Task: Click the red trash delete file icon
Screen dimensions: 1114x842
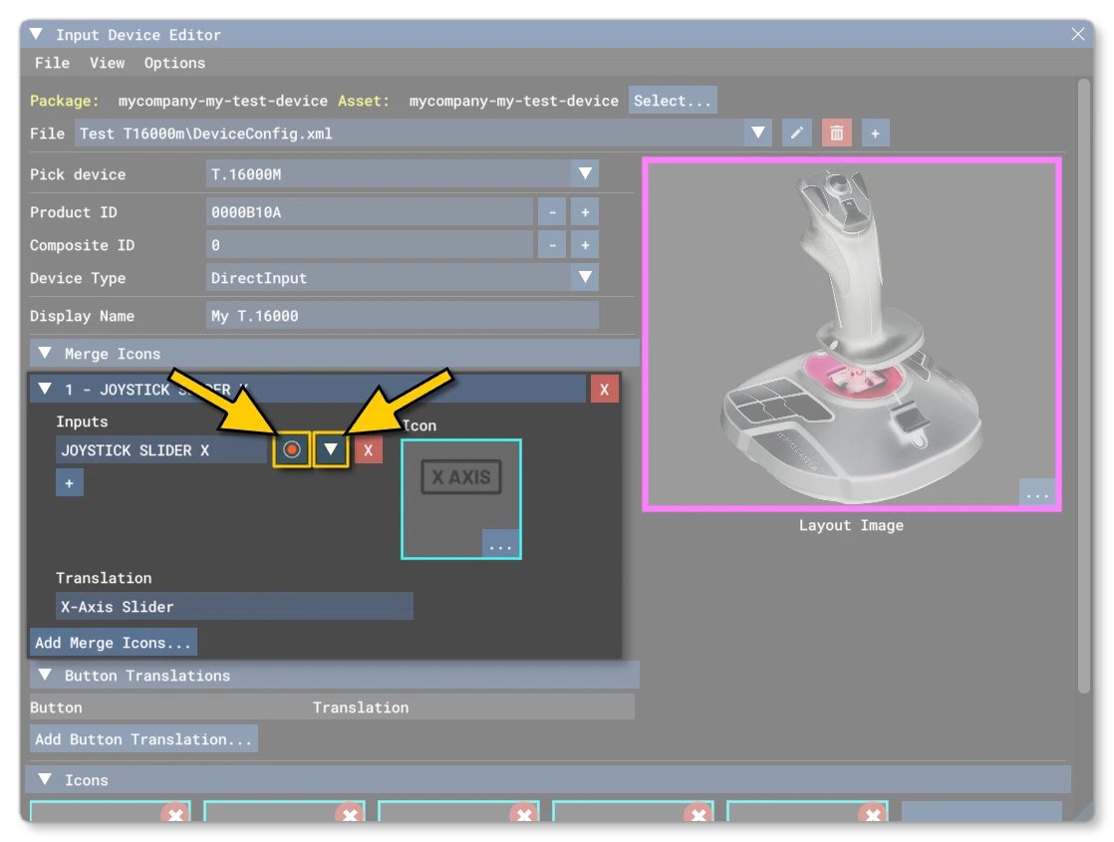Action: (x=836, y=133)
